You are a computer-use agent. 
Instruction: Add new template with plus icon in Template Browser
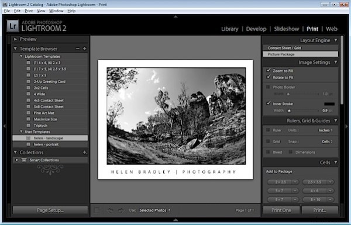[x=85, y=49]
